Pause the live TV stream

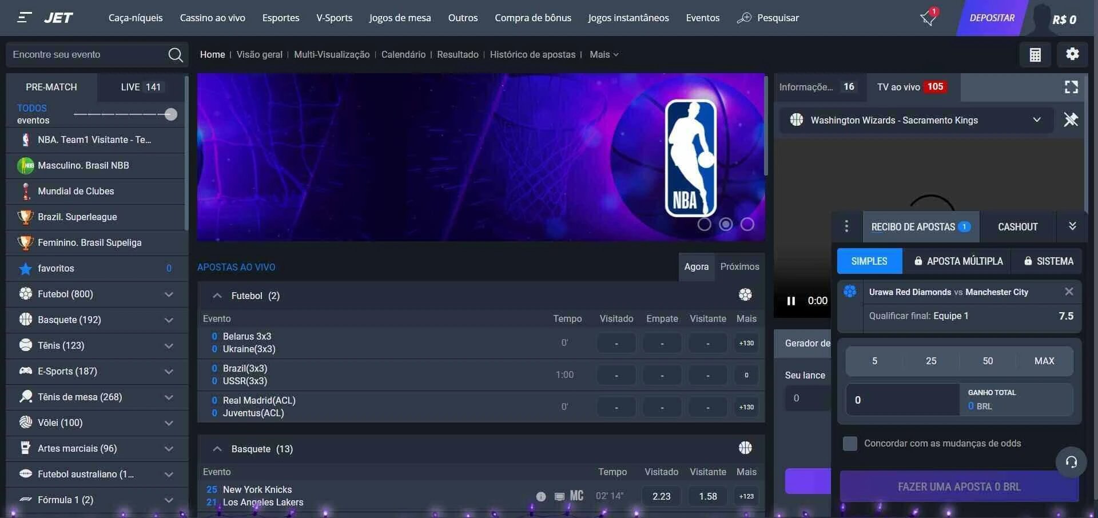(x=791, y=301)
